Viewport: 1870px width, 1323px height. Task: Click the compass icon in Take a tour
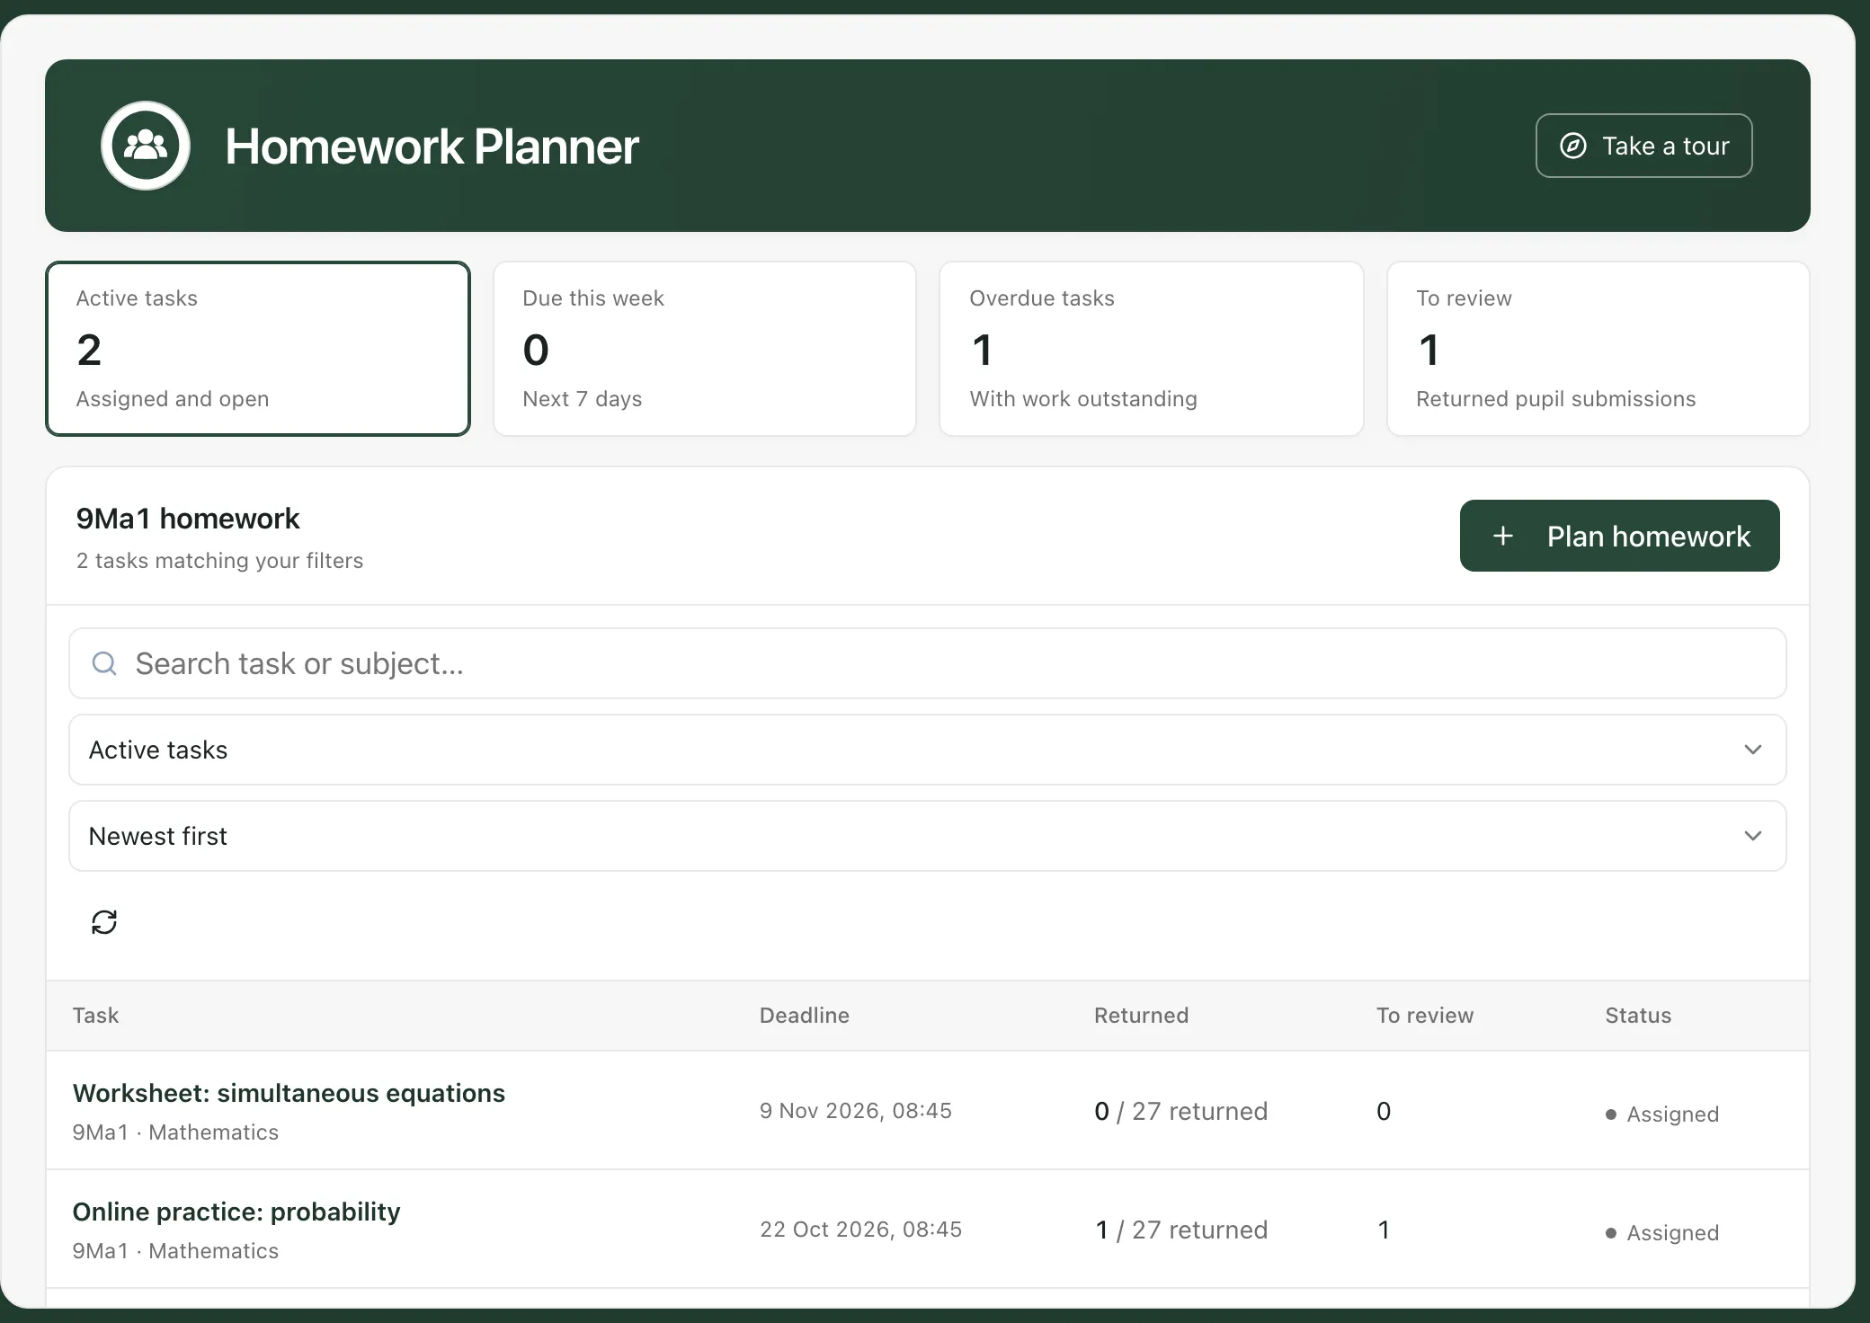click(1572, 146)
